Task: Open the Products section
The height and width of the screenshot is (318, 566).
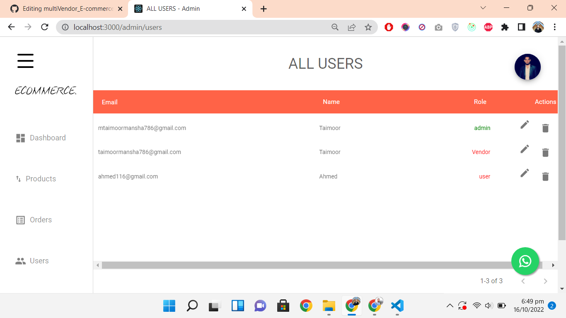Action: point(41,178)
